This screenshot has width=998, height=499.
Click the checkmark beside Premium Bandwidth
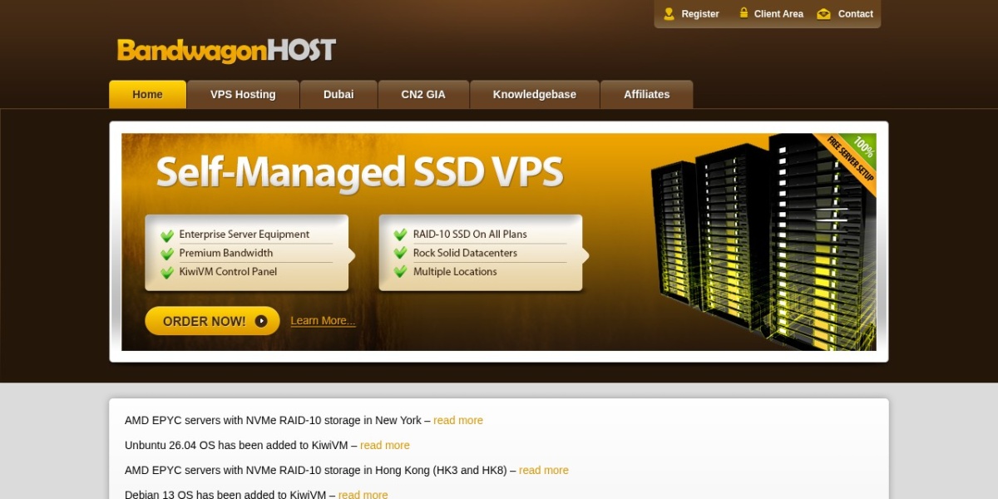click(x=167, y=254)
